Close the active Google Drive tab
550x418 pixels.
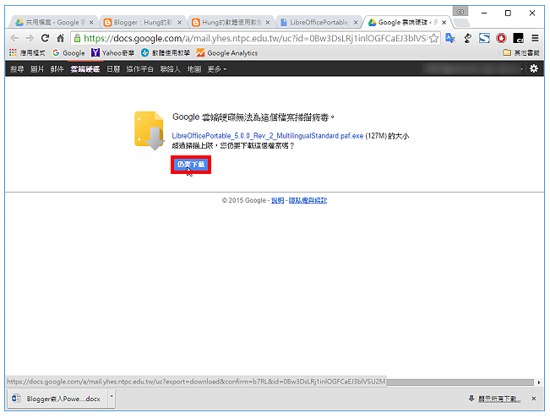(x=444, y=23)
